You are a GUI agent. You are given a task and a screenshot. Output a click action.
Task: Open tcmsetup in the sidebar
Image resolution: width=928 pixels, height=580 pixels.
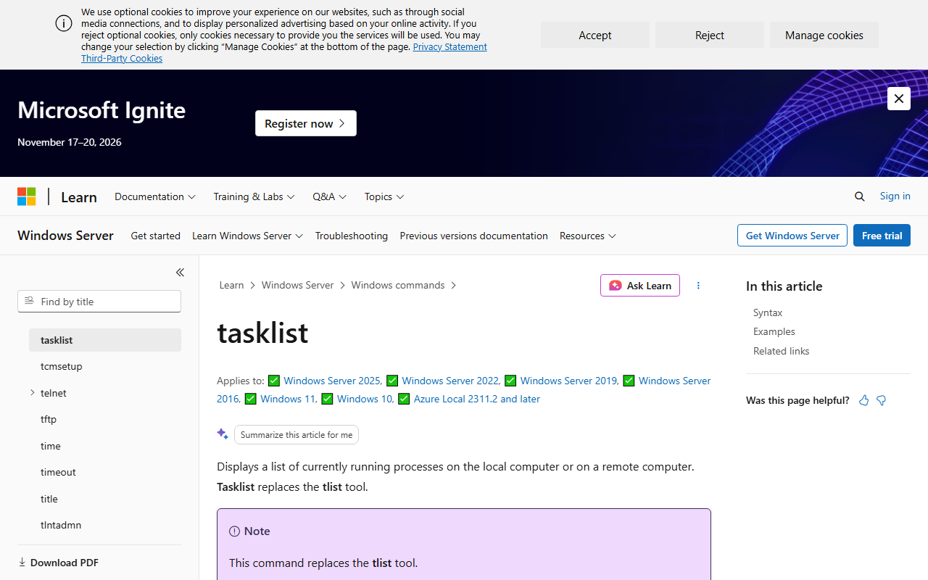105,366
